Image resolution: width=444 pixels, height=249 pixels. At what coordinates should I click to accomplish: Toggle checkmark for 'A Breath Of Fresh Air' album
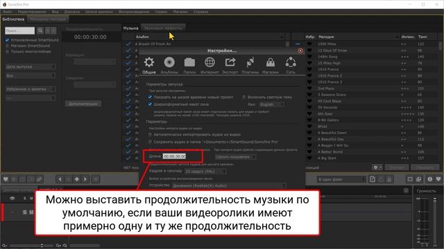point(128,44)
